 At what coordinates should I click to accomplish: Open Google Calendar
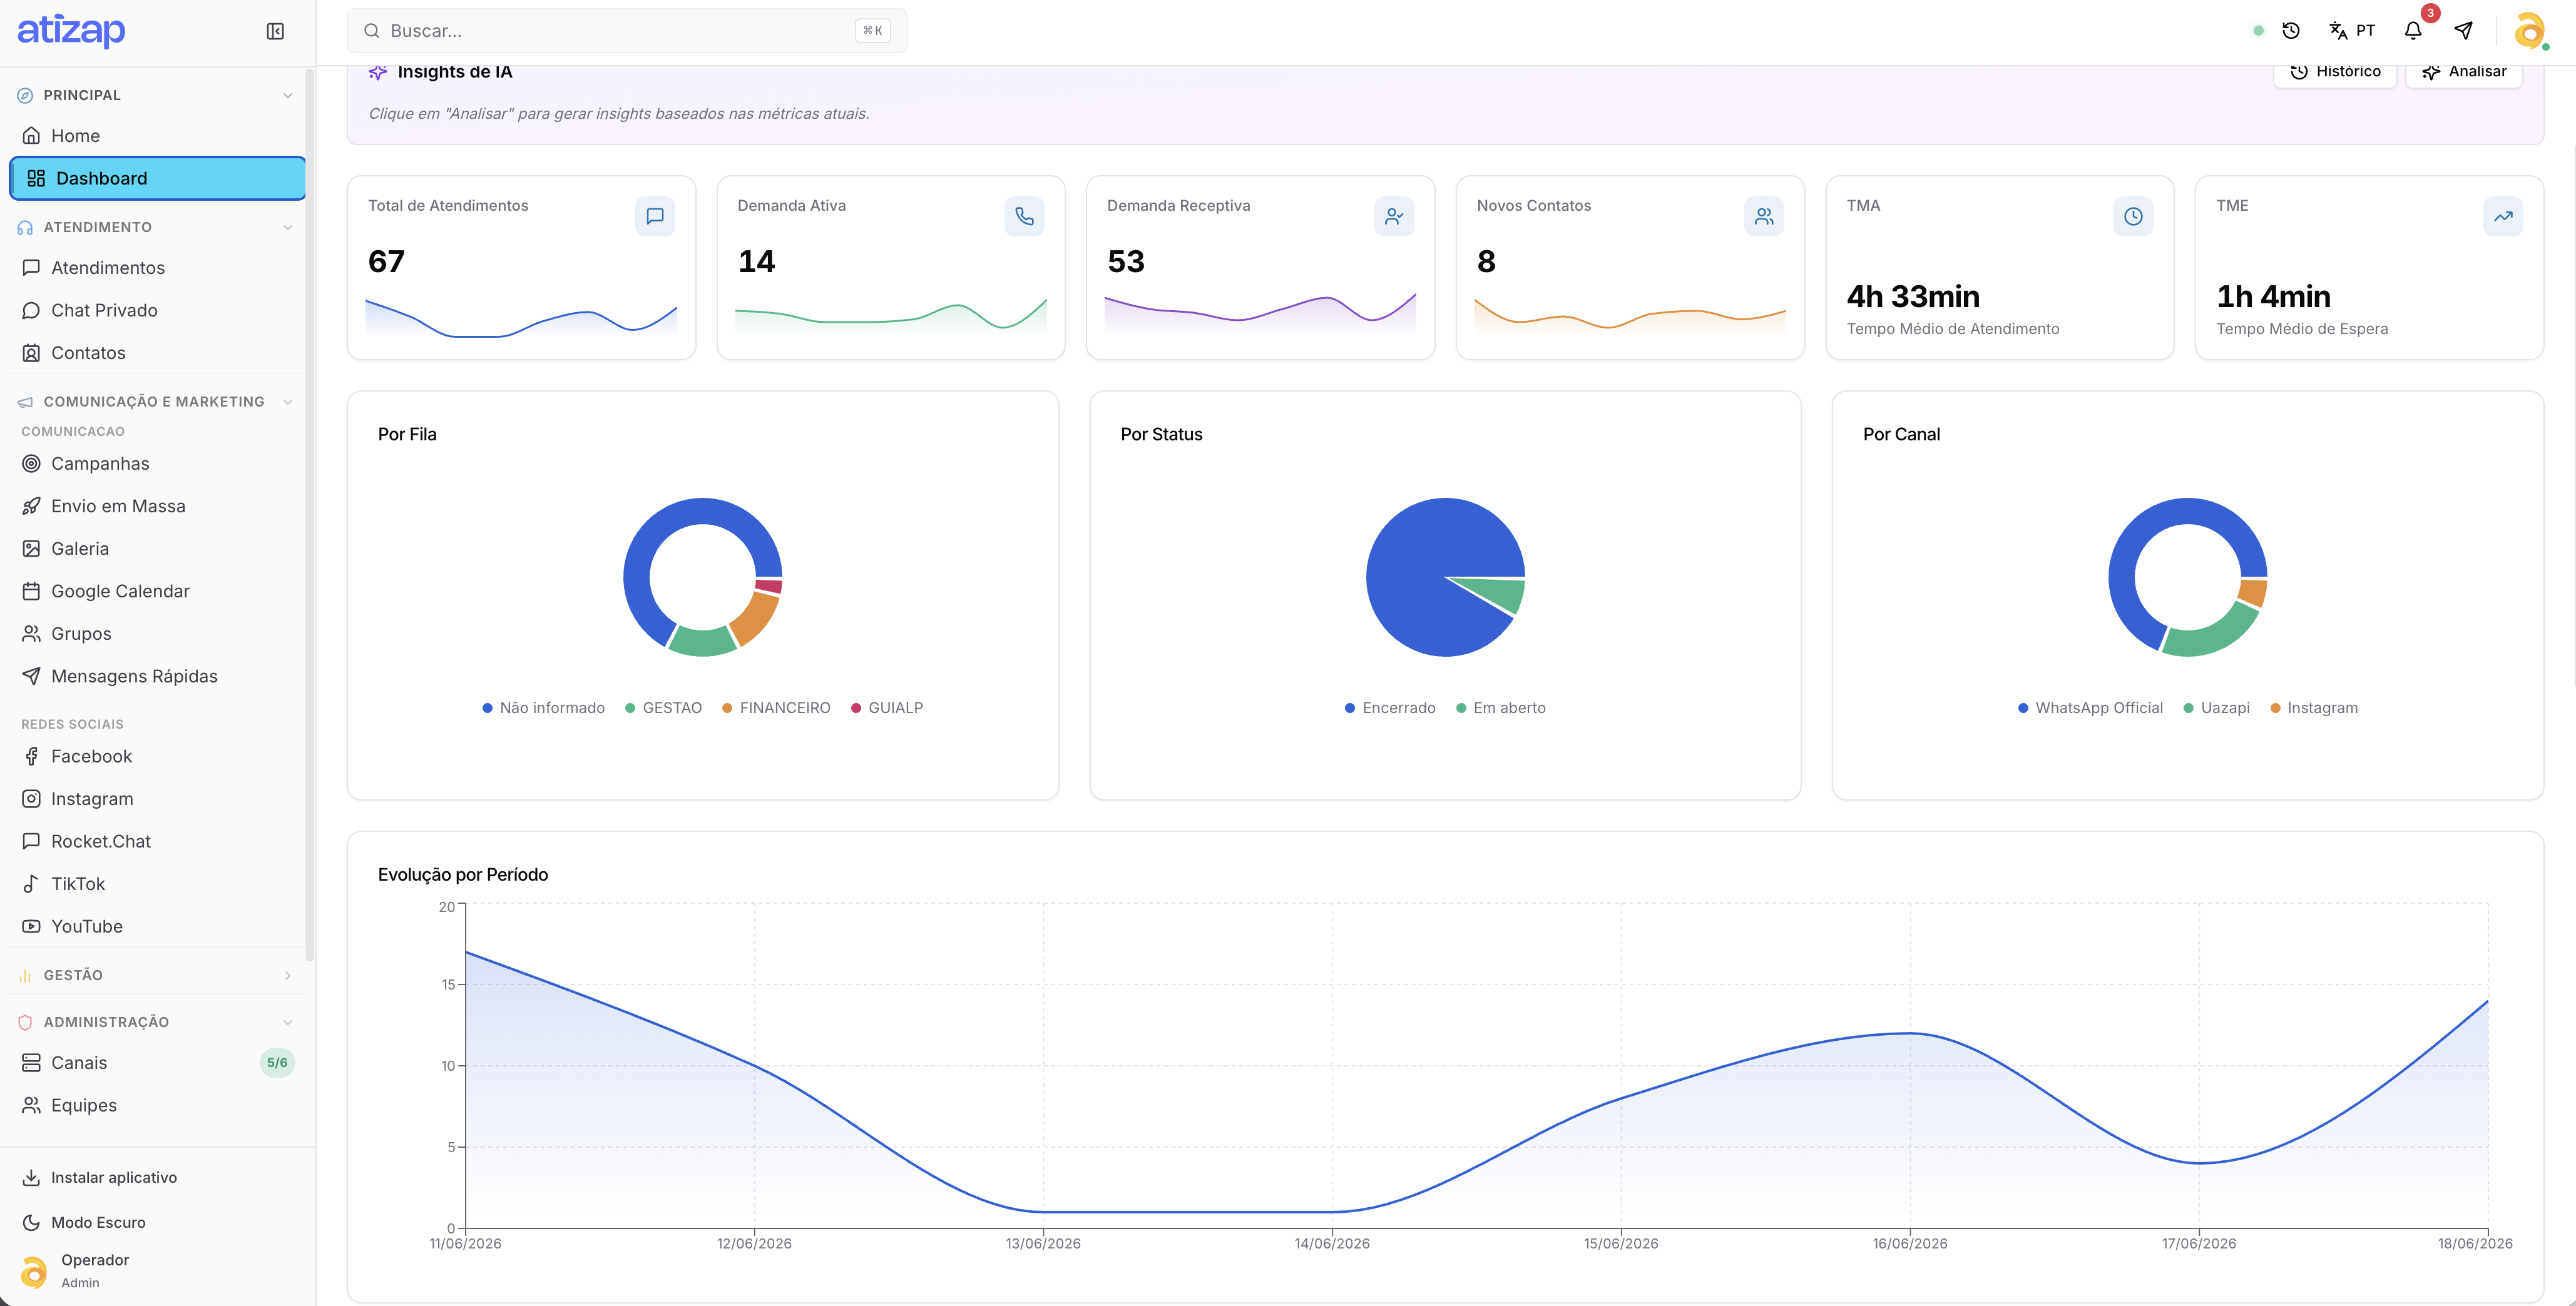(x=156, y=592)
